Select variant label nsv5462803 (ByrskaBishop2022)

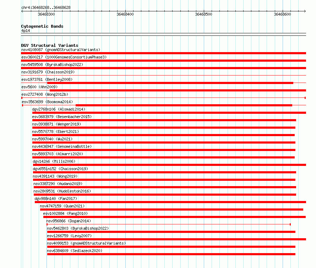coord(78,228)
